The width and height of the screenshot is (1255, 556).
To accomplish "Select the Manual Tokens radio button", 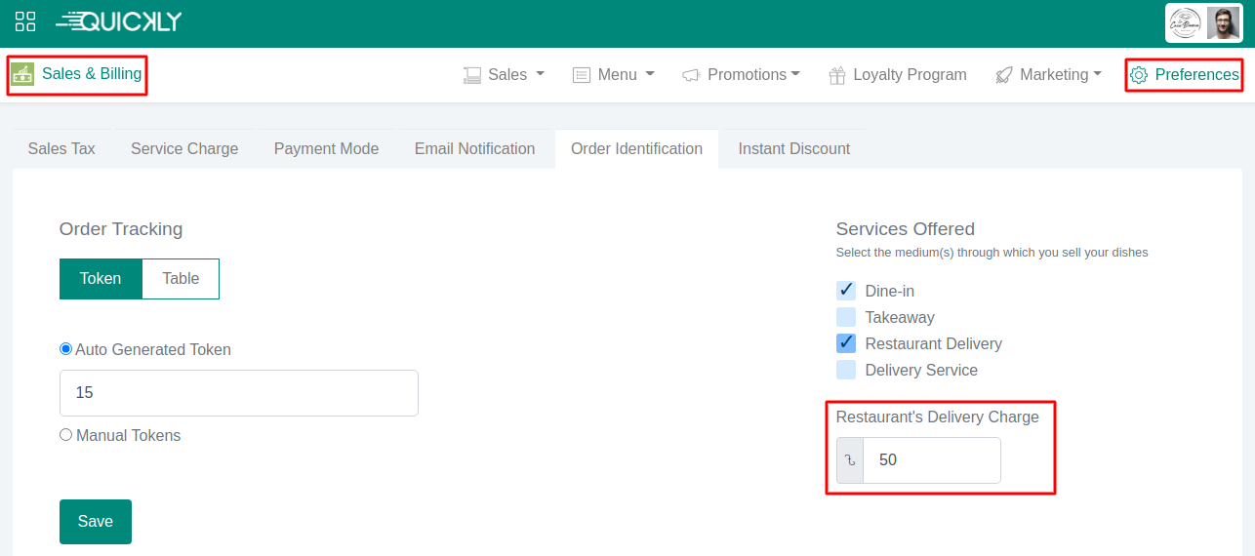I will pos(66,435).
